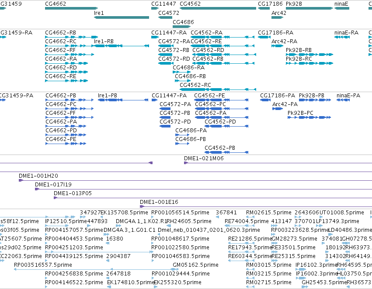The width and height of the screenshot is (372, 289).
Task: Click the ninaE-PA protein label
Action: pyautogui.click(x=348, y=96)
